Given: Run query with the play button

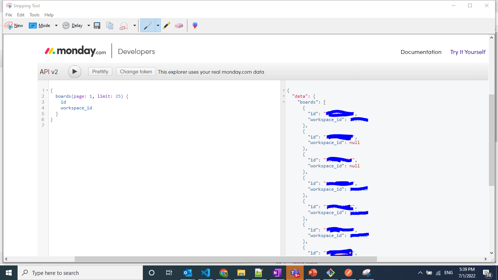Looking at the screenshot, I should click(74, 71).
